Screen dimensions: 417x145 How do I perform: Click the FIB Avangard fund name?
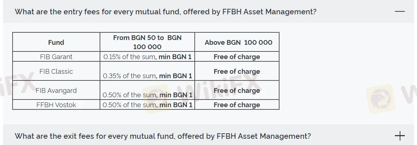pyautogui.click(x=56, y=91)
